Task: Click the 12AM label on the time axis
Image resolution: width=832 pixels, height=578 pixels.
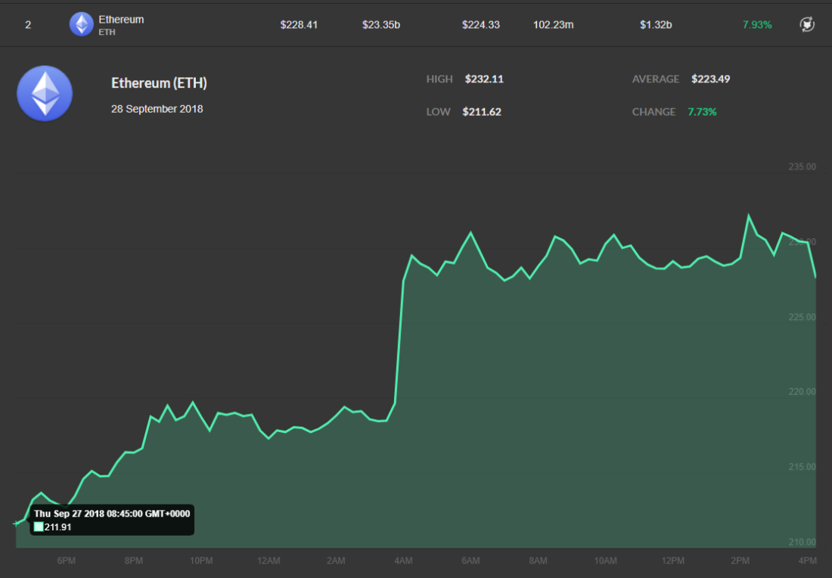Action: coord(269,561)
